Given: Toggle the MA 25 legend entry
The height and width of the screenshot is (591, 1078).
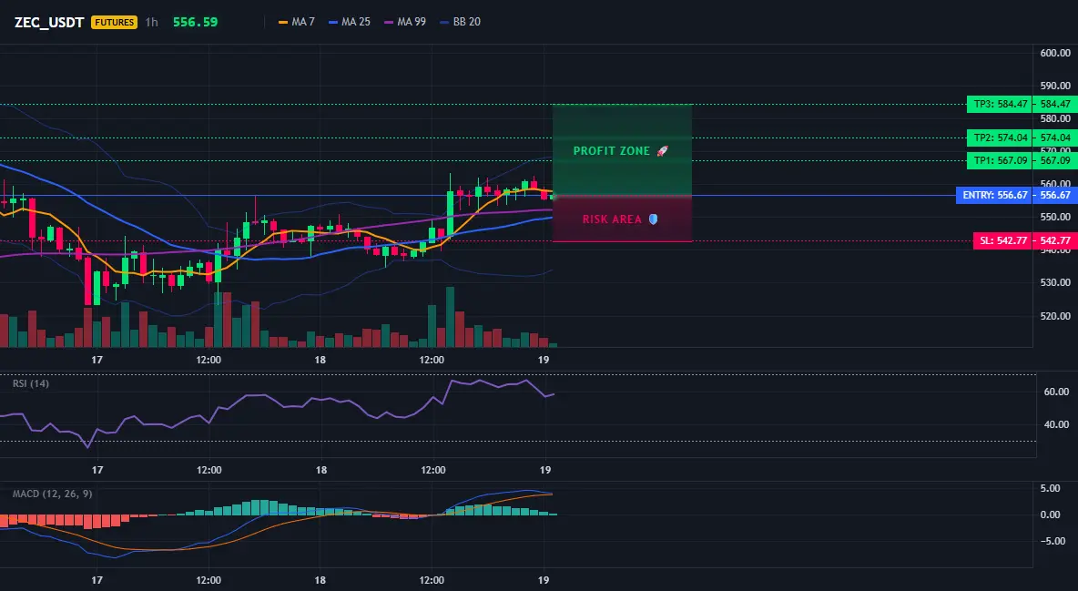Looking at the screenshot, I should point(350,22).
